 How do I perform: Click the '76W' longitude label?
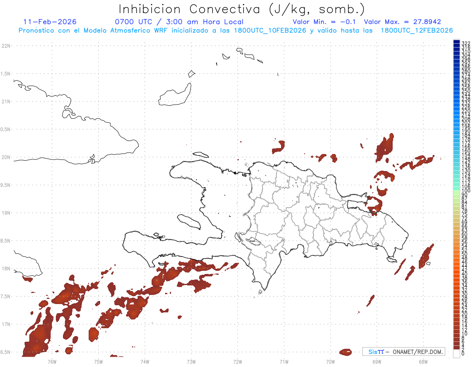pyautogui.click(x=52, y=361)
